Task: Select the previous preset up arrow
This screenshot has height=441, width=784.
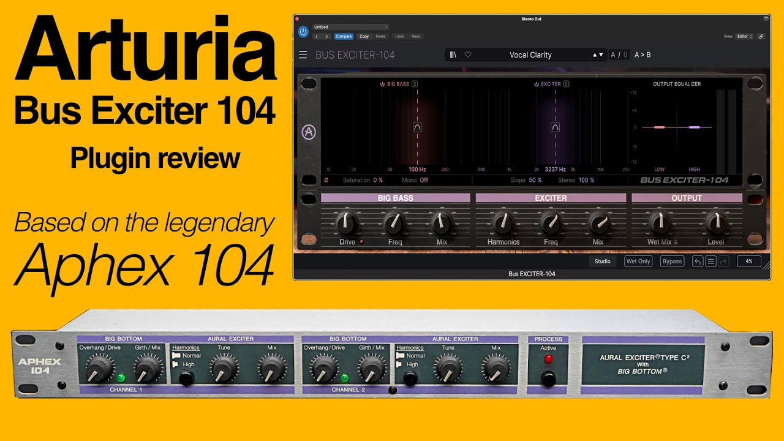Action: click(594, 55)
